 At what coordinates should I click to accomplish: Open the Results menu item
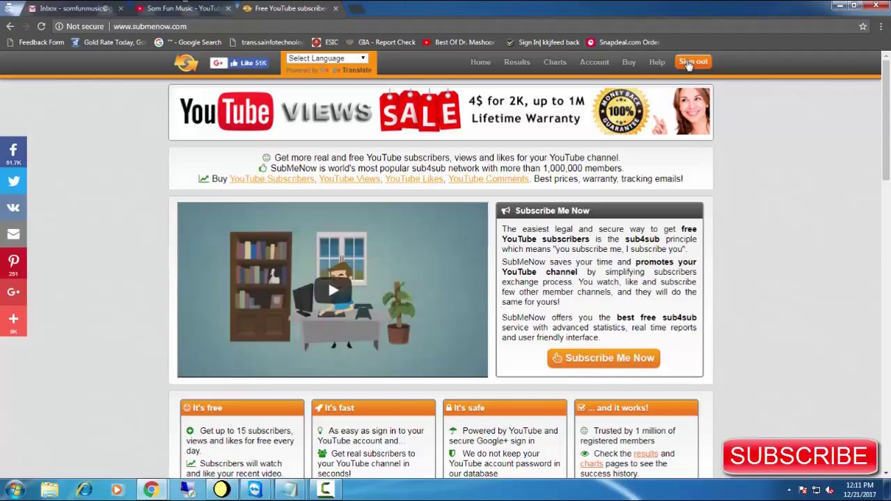pyautogui.click(x=517, y=62)
